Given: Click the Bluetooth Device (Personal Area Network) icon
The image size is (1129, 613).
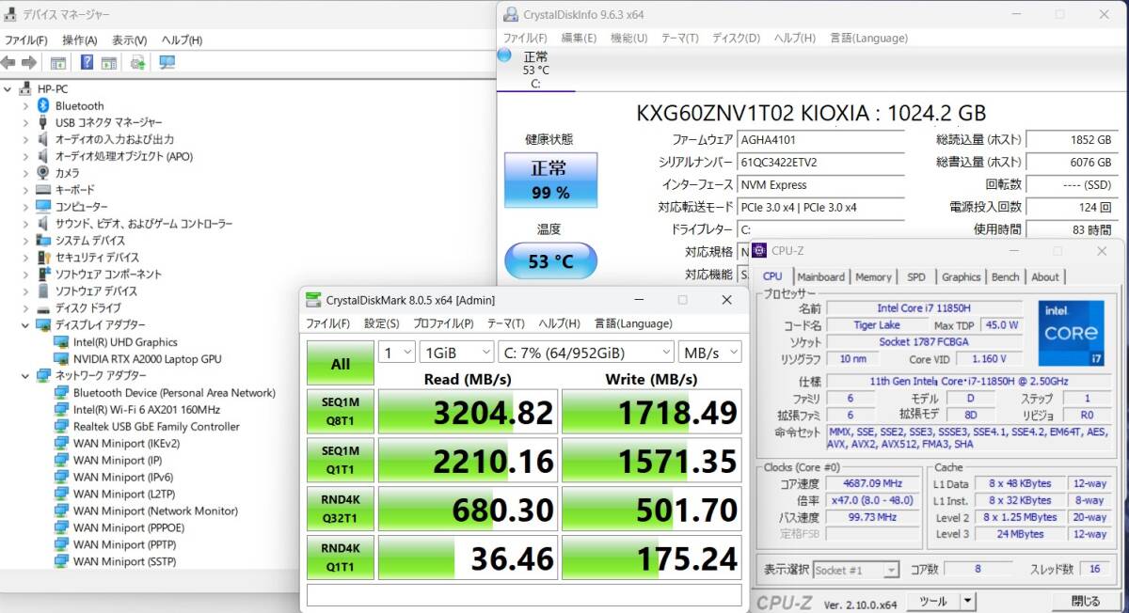Looking at the screenshot, I should click(x=62, y=393).
